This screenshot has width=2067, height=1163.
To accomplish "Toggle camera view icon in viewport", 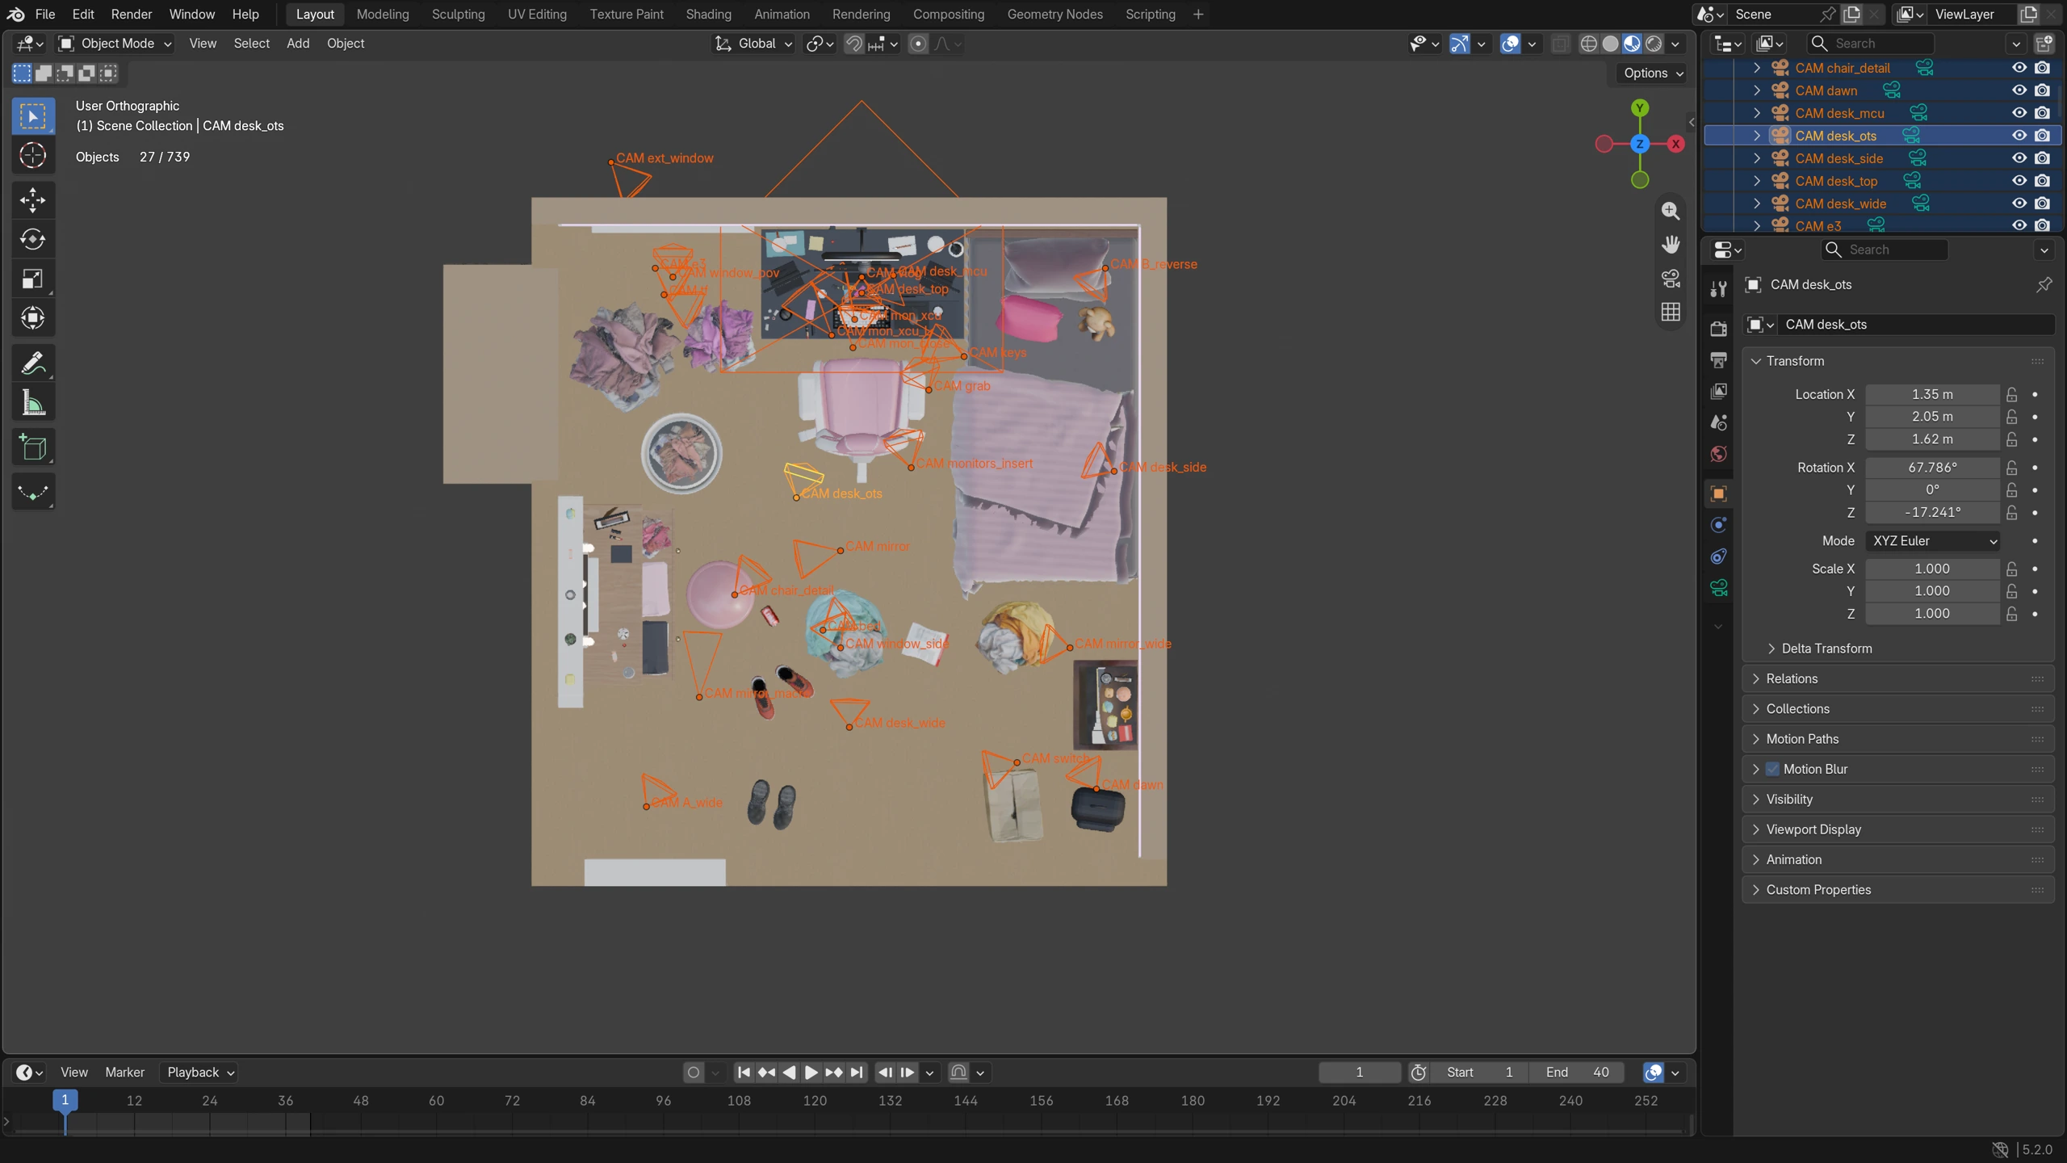I will 1671,279.
